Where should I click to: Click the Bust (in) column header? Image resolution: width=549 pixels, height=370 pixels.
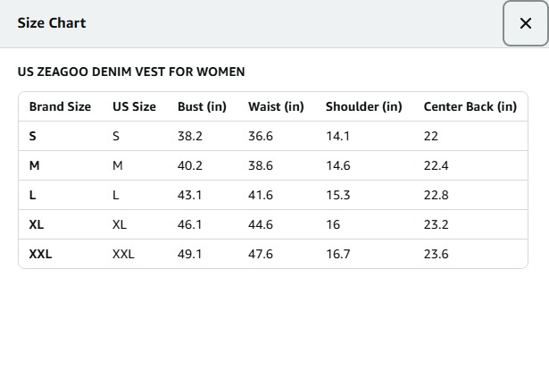click(x=202, y=106)
